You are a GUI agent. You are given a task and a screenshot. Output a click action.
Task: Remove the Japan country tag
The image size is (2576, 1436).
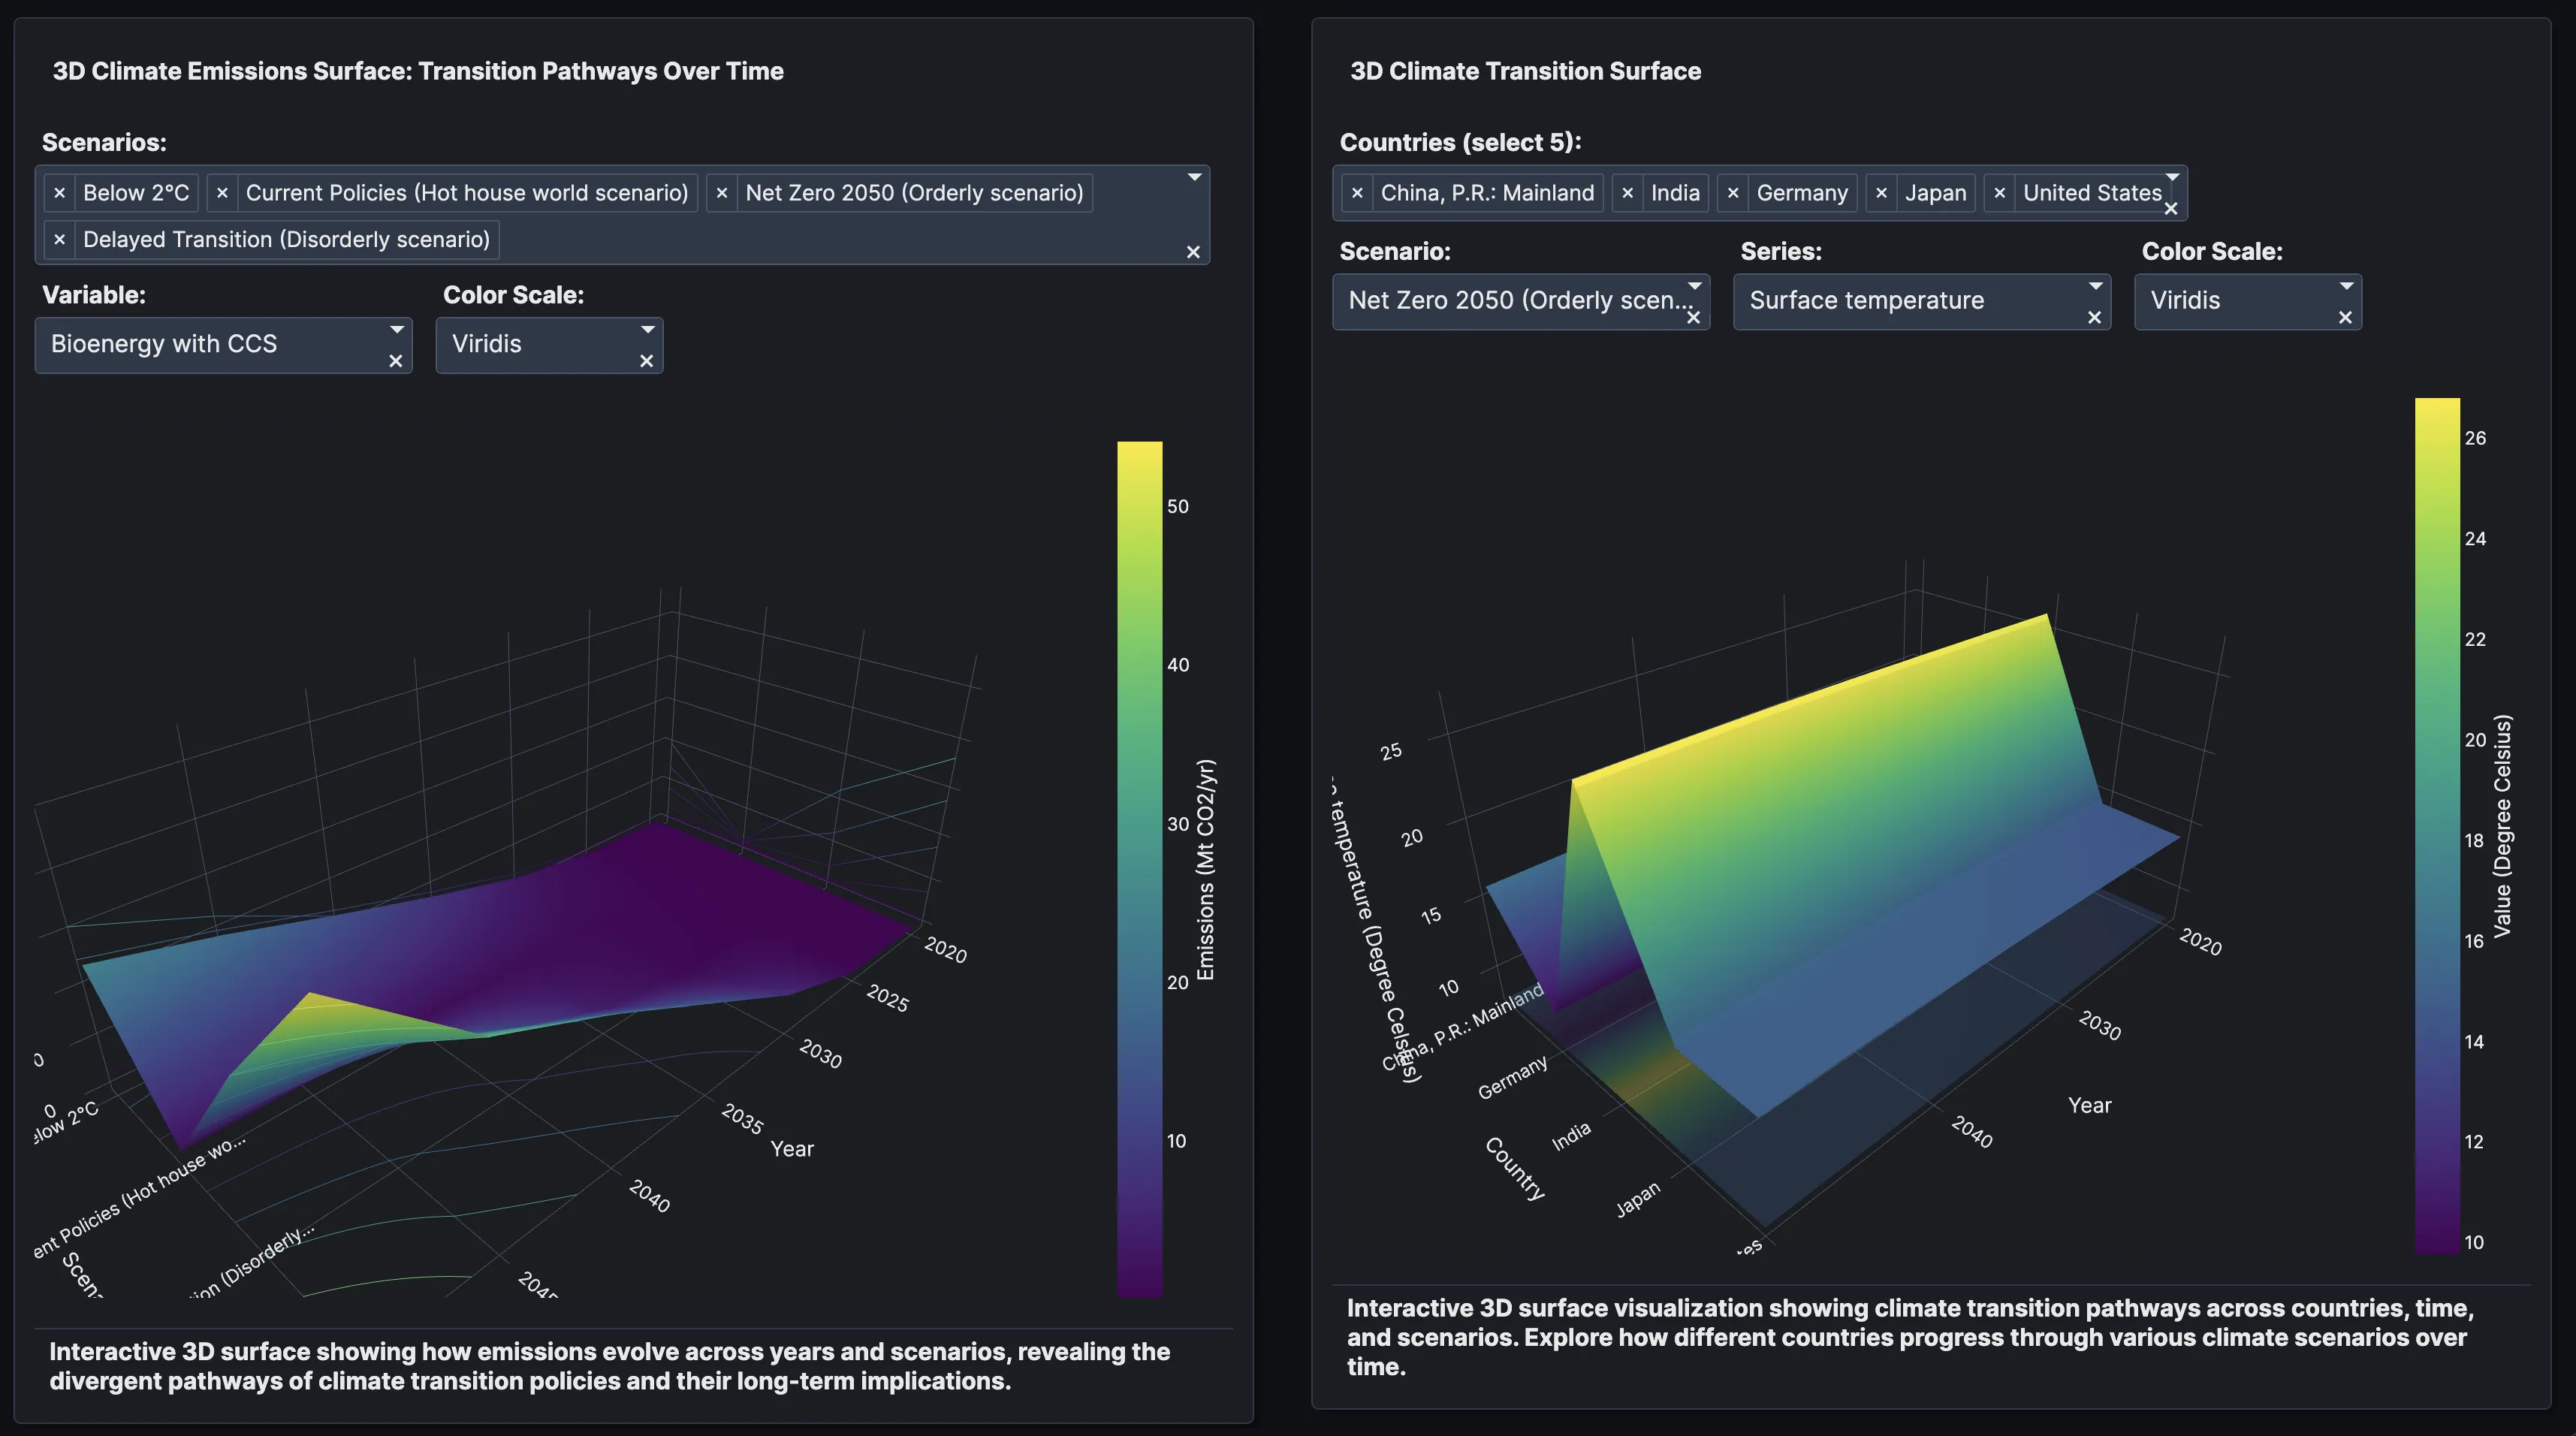point(1882,193)
